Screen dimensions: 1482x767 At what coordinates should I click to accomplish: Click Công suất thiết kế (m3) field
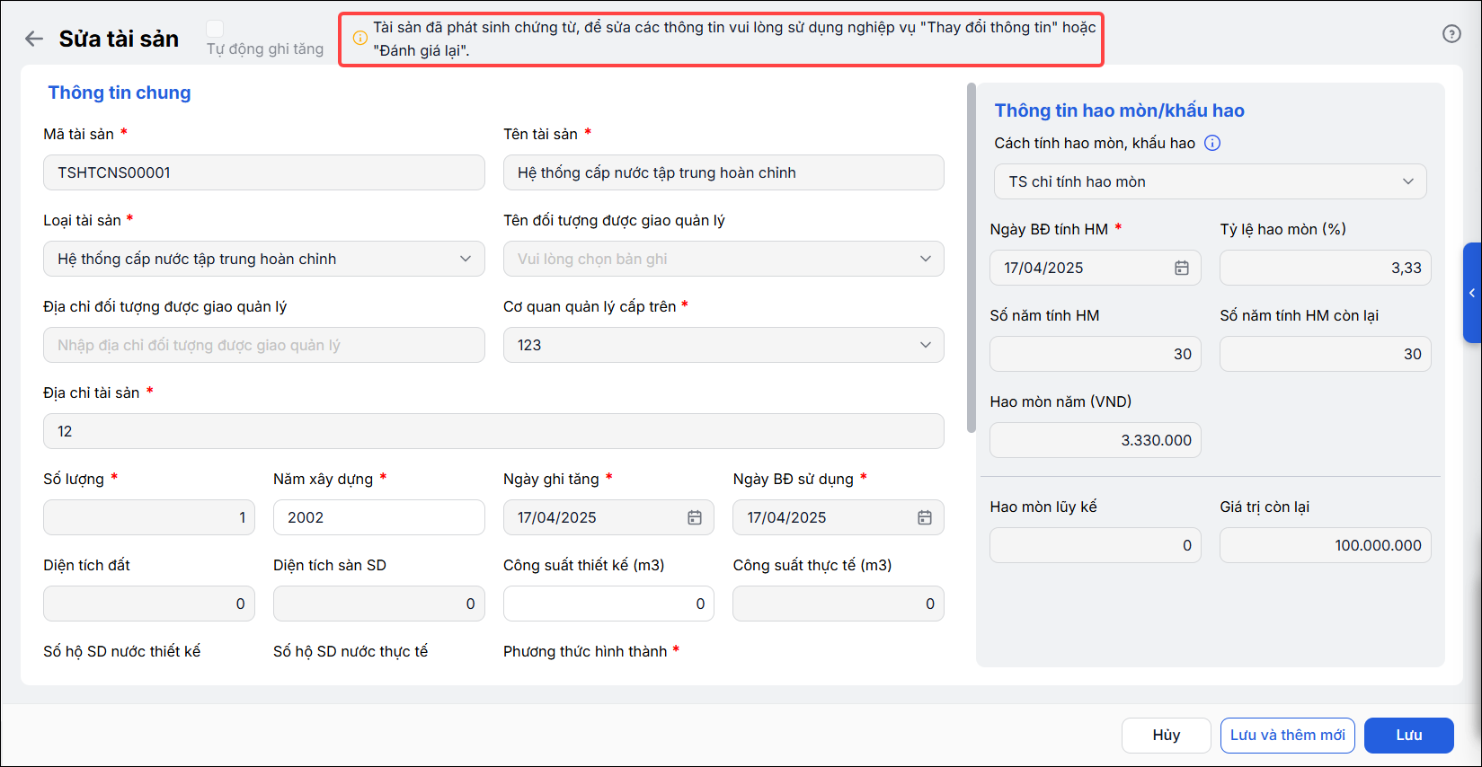[608, 604]
